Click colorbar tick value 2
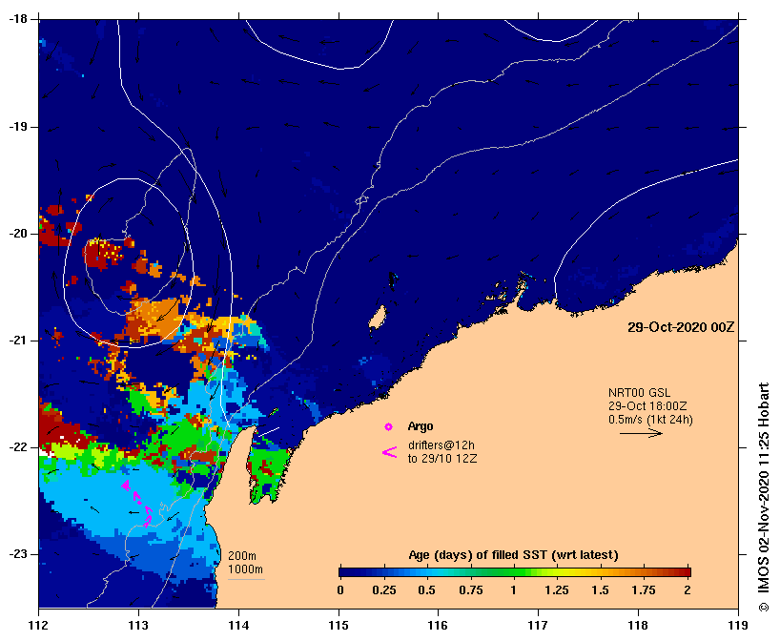The width and height of the screenshot is (780, 641). click(688, 590)
